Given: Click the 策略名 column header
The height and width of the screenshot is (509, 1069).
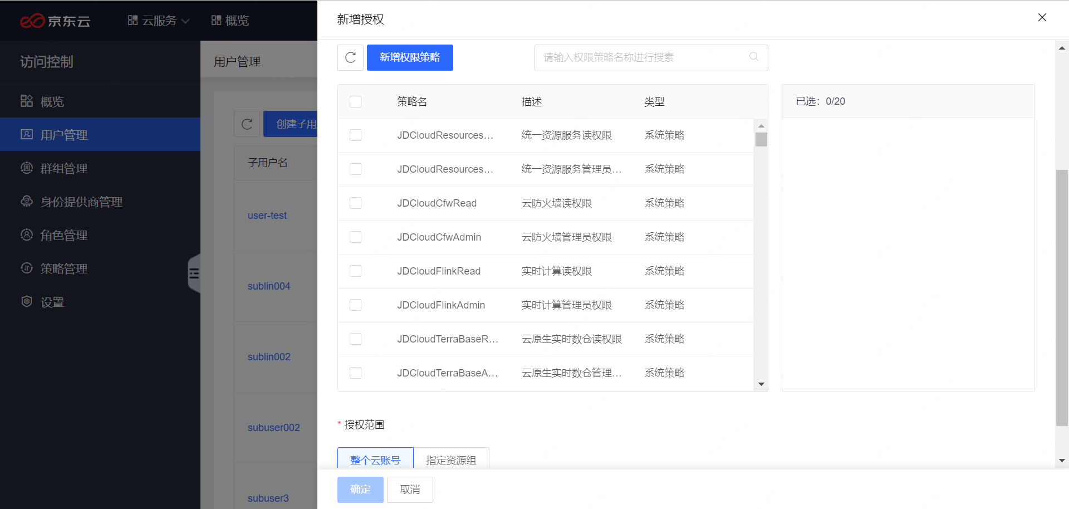Looking at the screenshot, I should pyautogui.click(x=412, y=102).
